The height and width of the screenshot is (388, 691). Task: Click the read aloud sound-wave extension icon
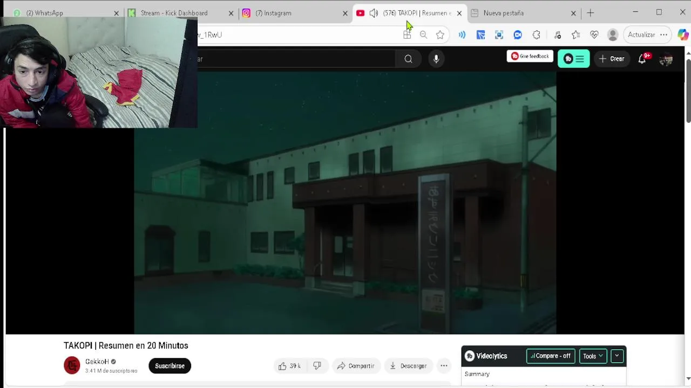(x=462, y=34)
